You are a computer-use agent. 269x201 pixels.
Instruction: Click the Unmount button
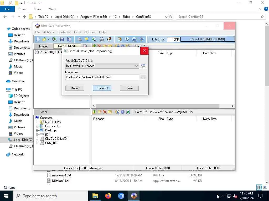click(102, 88)
